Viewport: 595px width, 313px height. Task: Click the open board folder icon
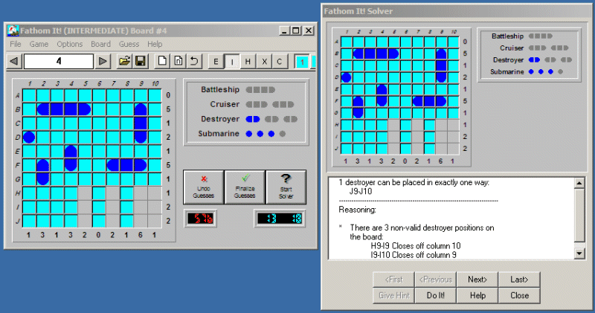(x=124, y=61)
